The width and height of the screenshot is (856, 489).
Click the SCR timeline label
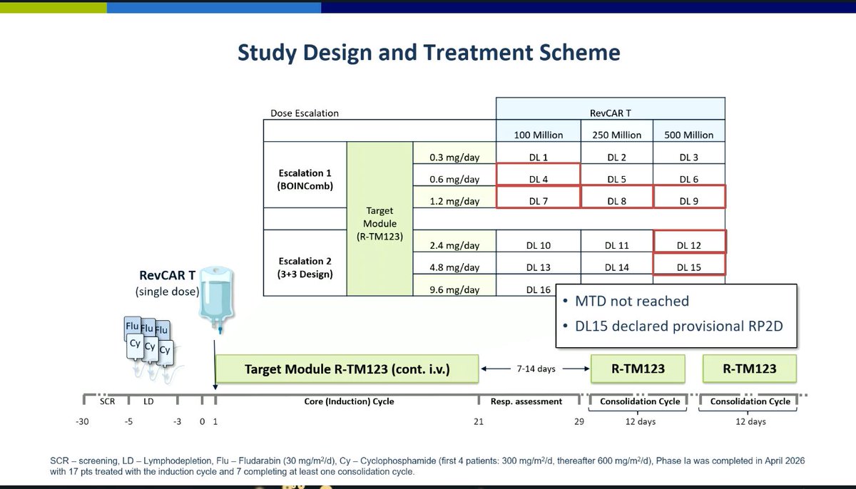(x=107, y=401)
